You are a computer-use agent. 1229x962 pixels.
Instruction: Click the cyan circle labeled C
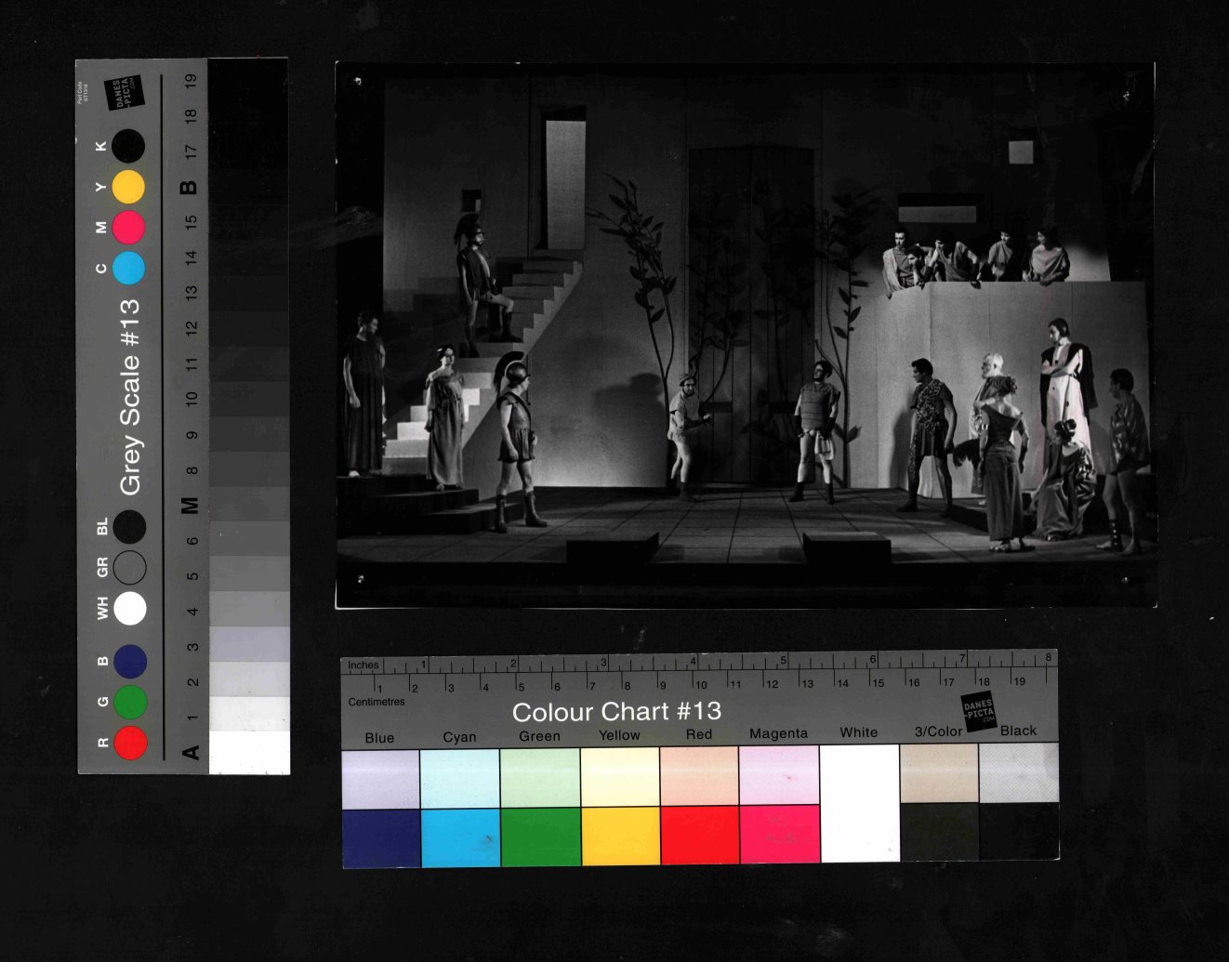click(x=128, y=268)
